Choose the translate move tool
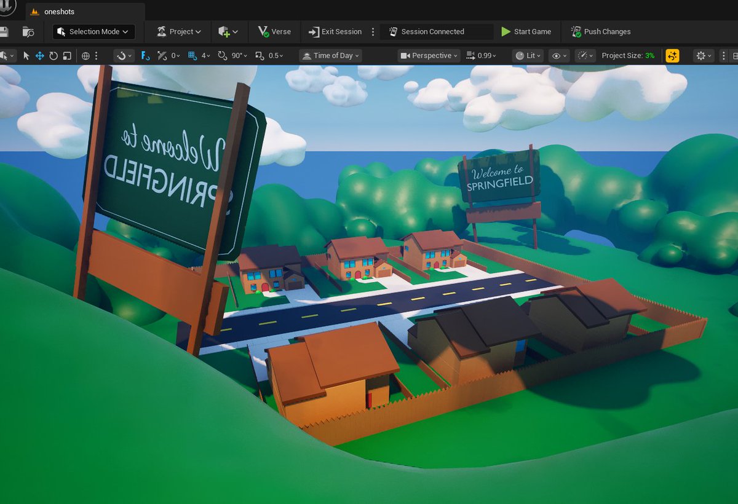Screen dimensions: 738x504 [x=39, y=55]
